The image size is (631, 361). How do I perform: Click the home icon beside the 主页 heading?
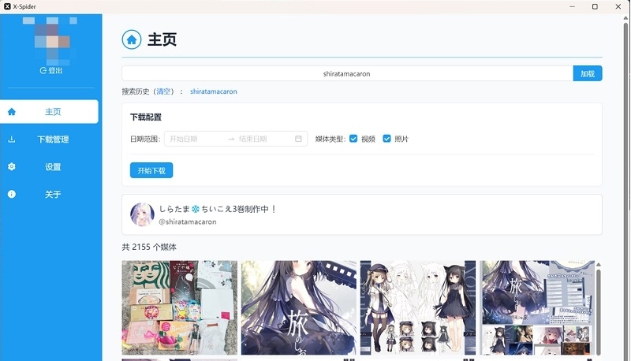132,39
